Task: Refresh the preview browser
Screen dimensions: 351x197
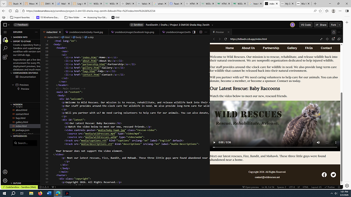Action: [x=226, y=39]
